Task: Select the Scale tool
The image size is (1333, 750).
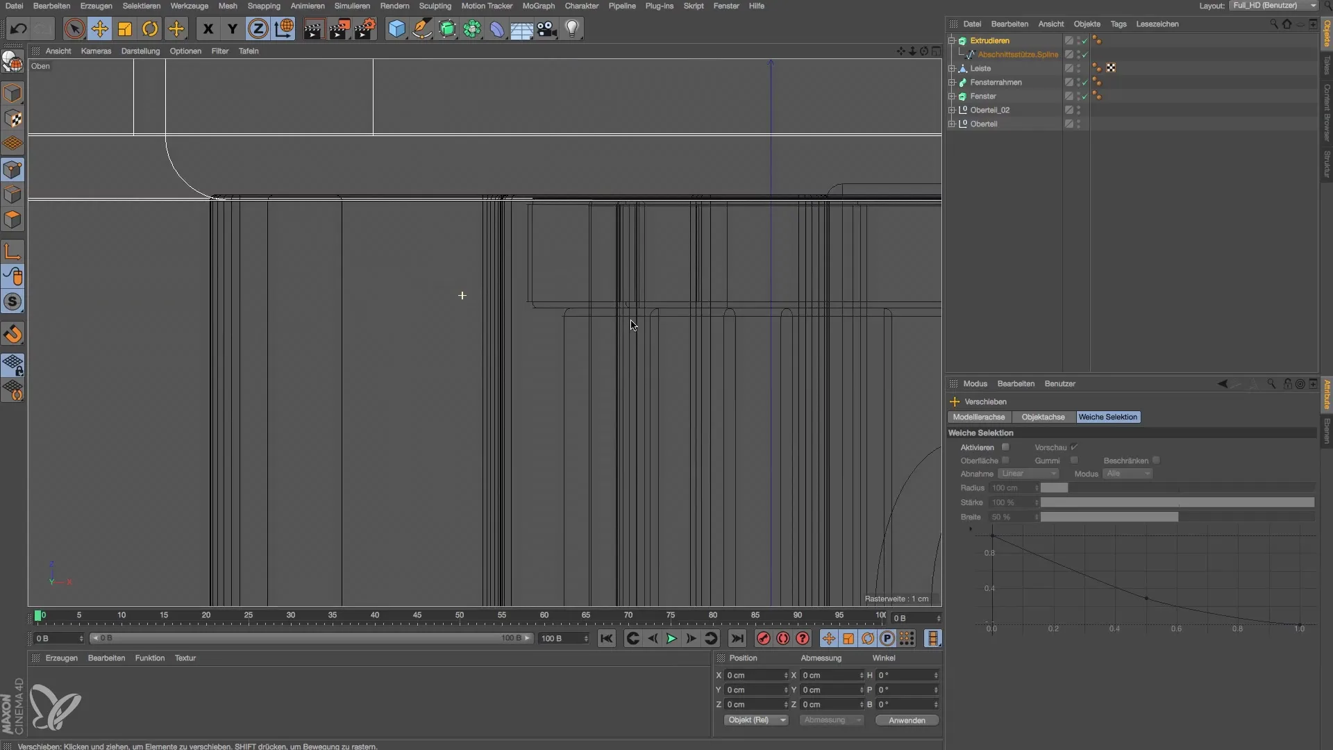Action: (125, 29)
